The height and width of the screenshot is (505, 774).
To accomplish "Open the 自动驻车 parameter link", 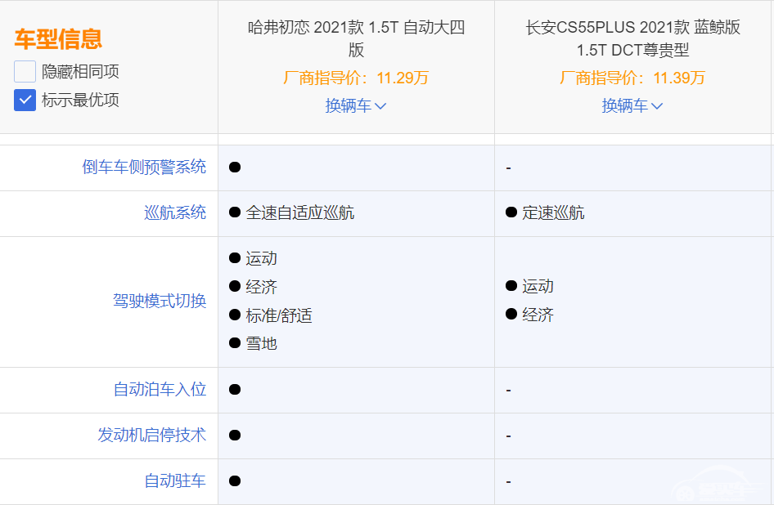I will click(175, 480).
